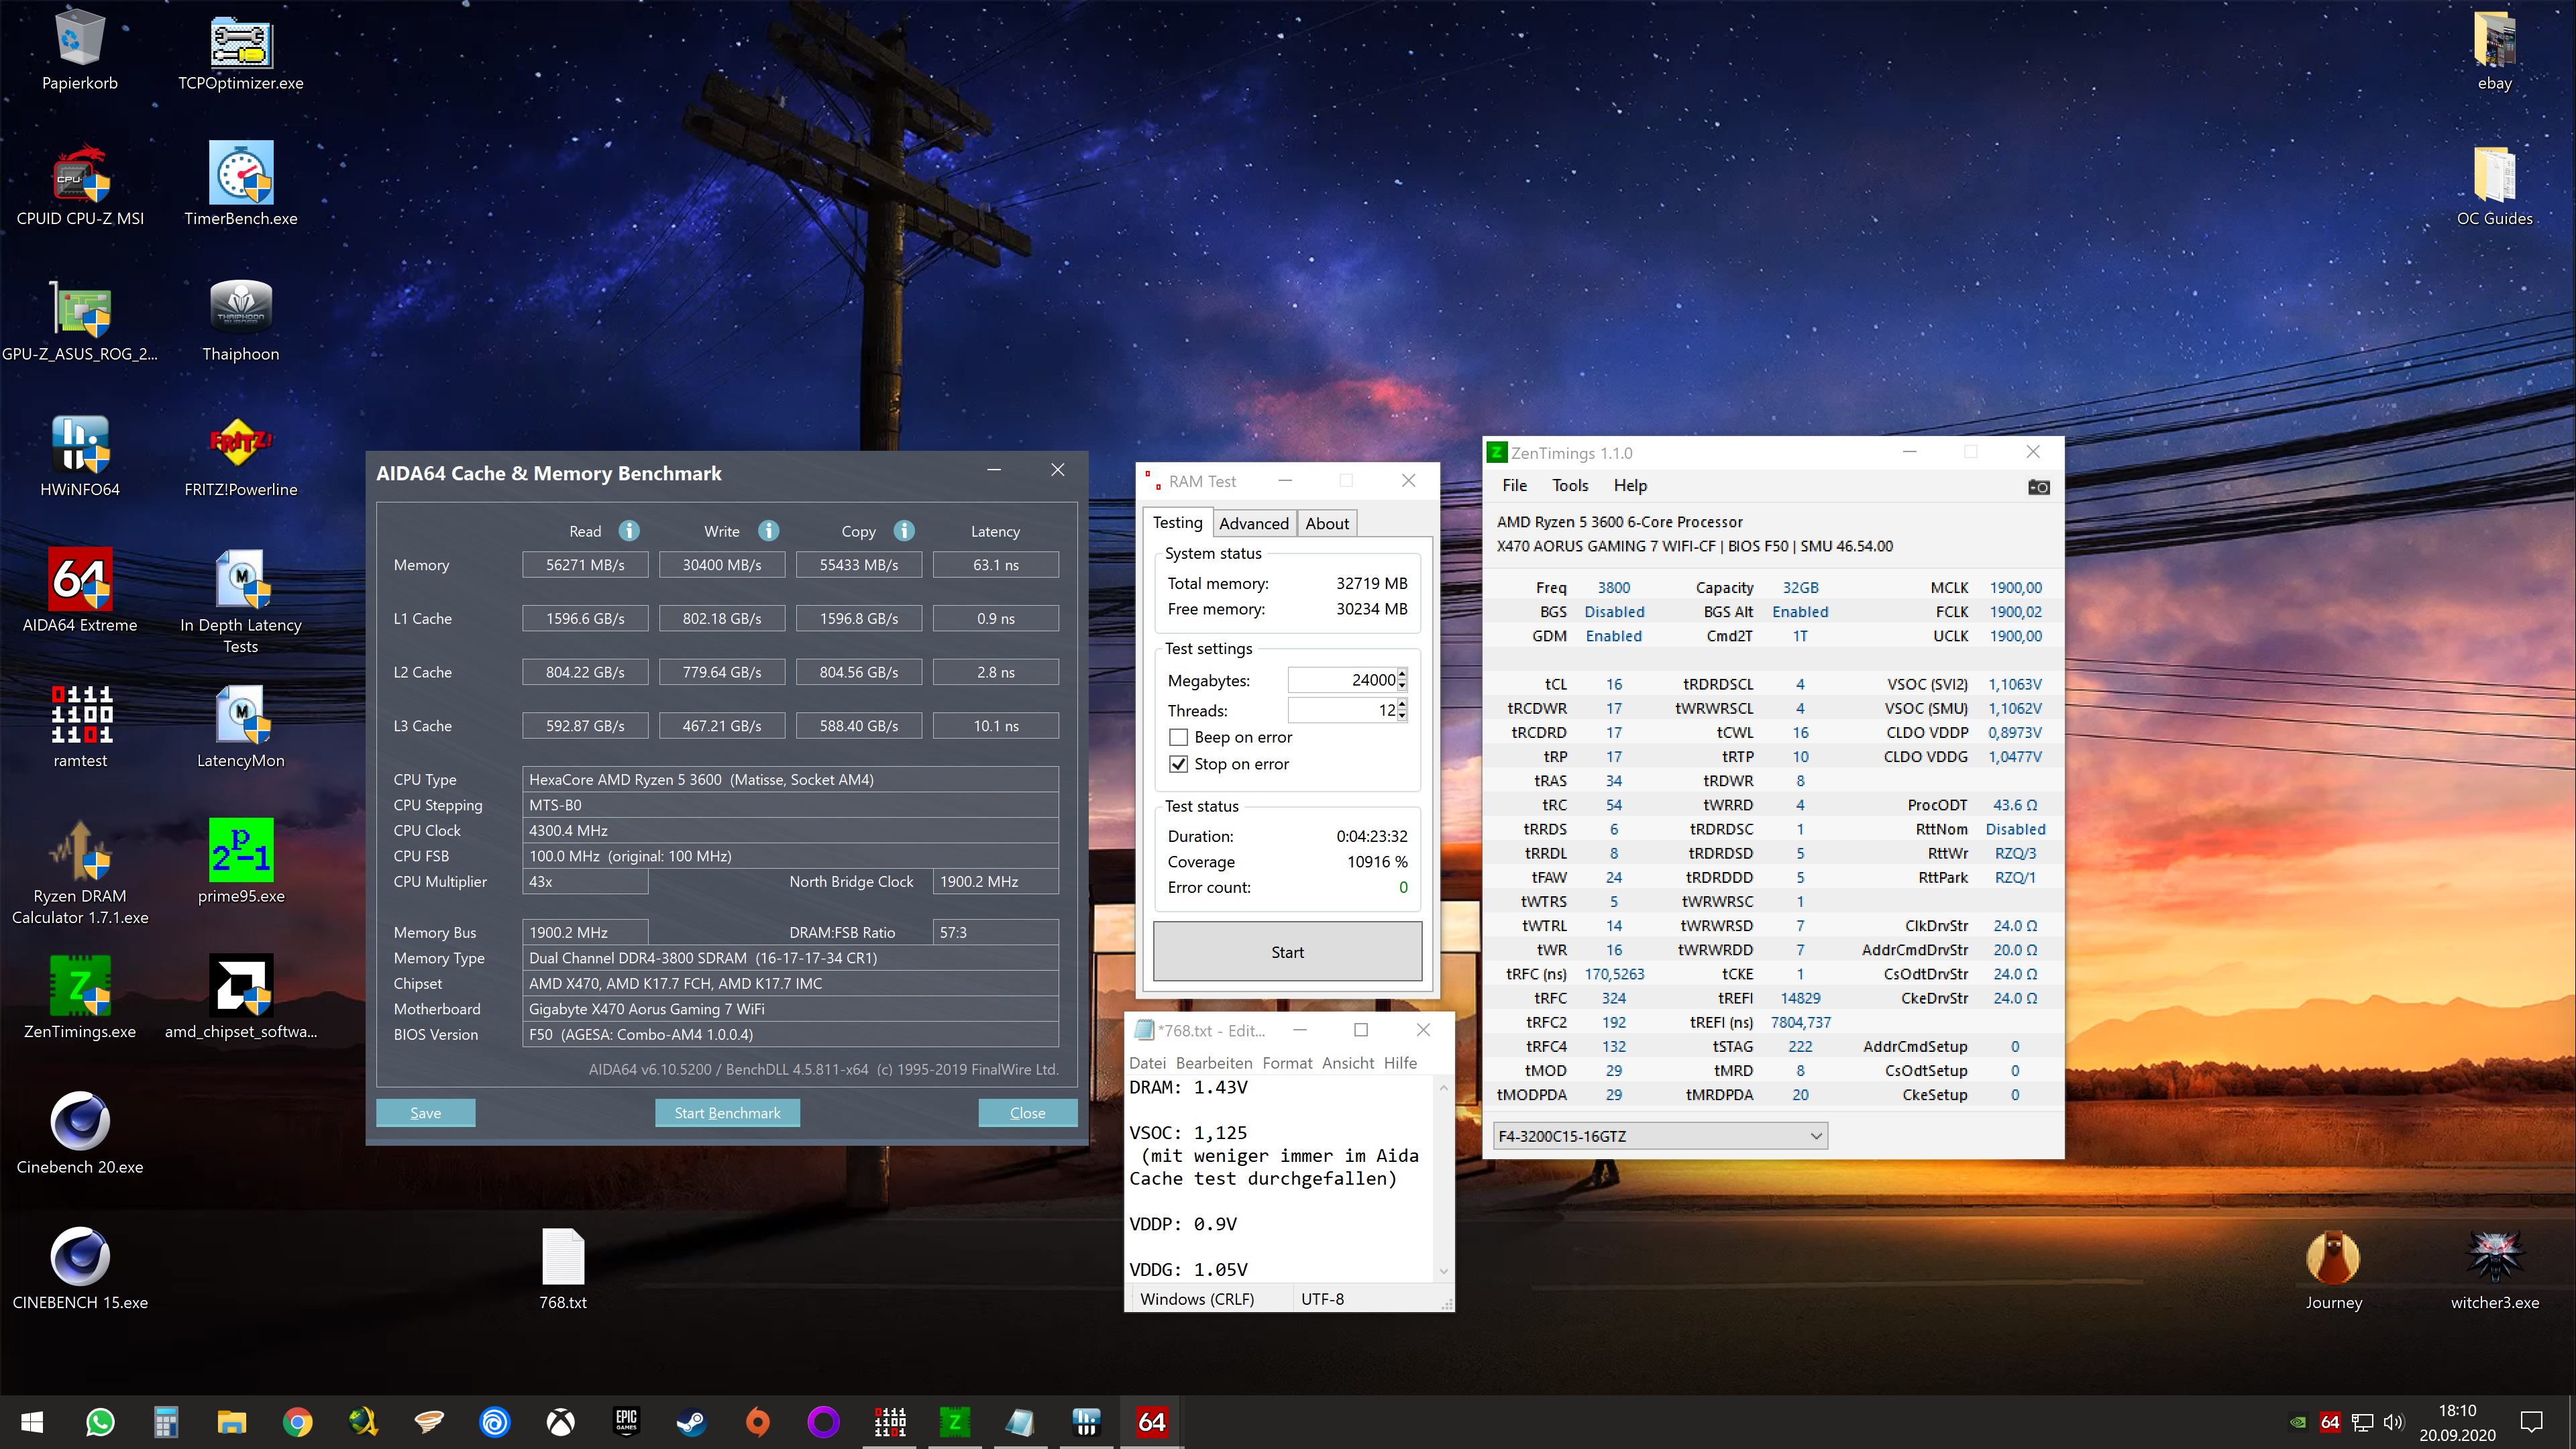This screenshot has width=2576, height=1449.
Task: Click the UTF-8 indicator in Notepad statusbar
Action: (1323, 1298)
